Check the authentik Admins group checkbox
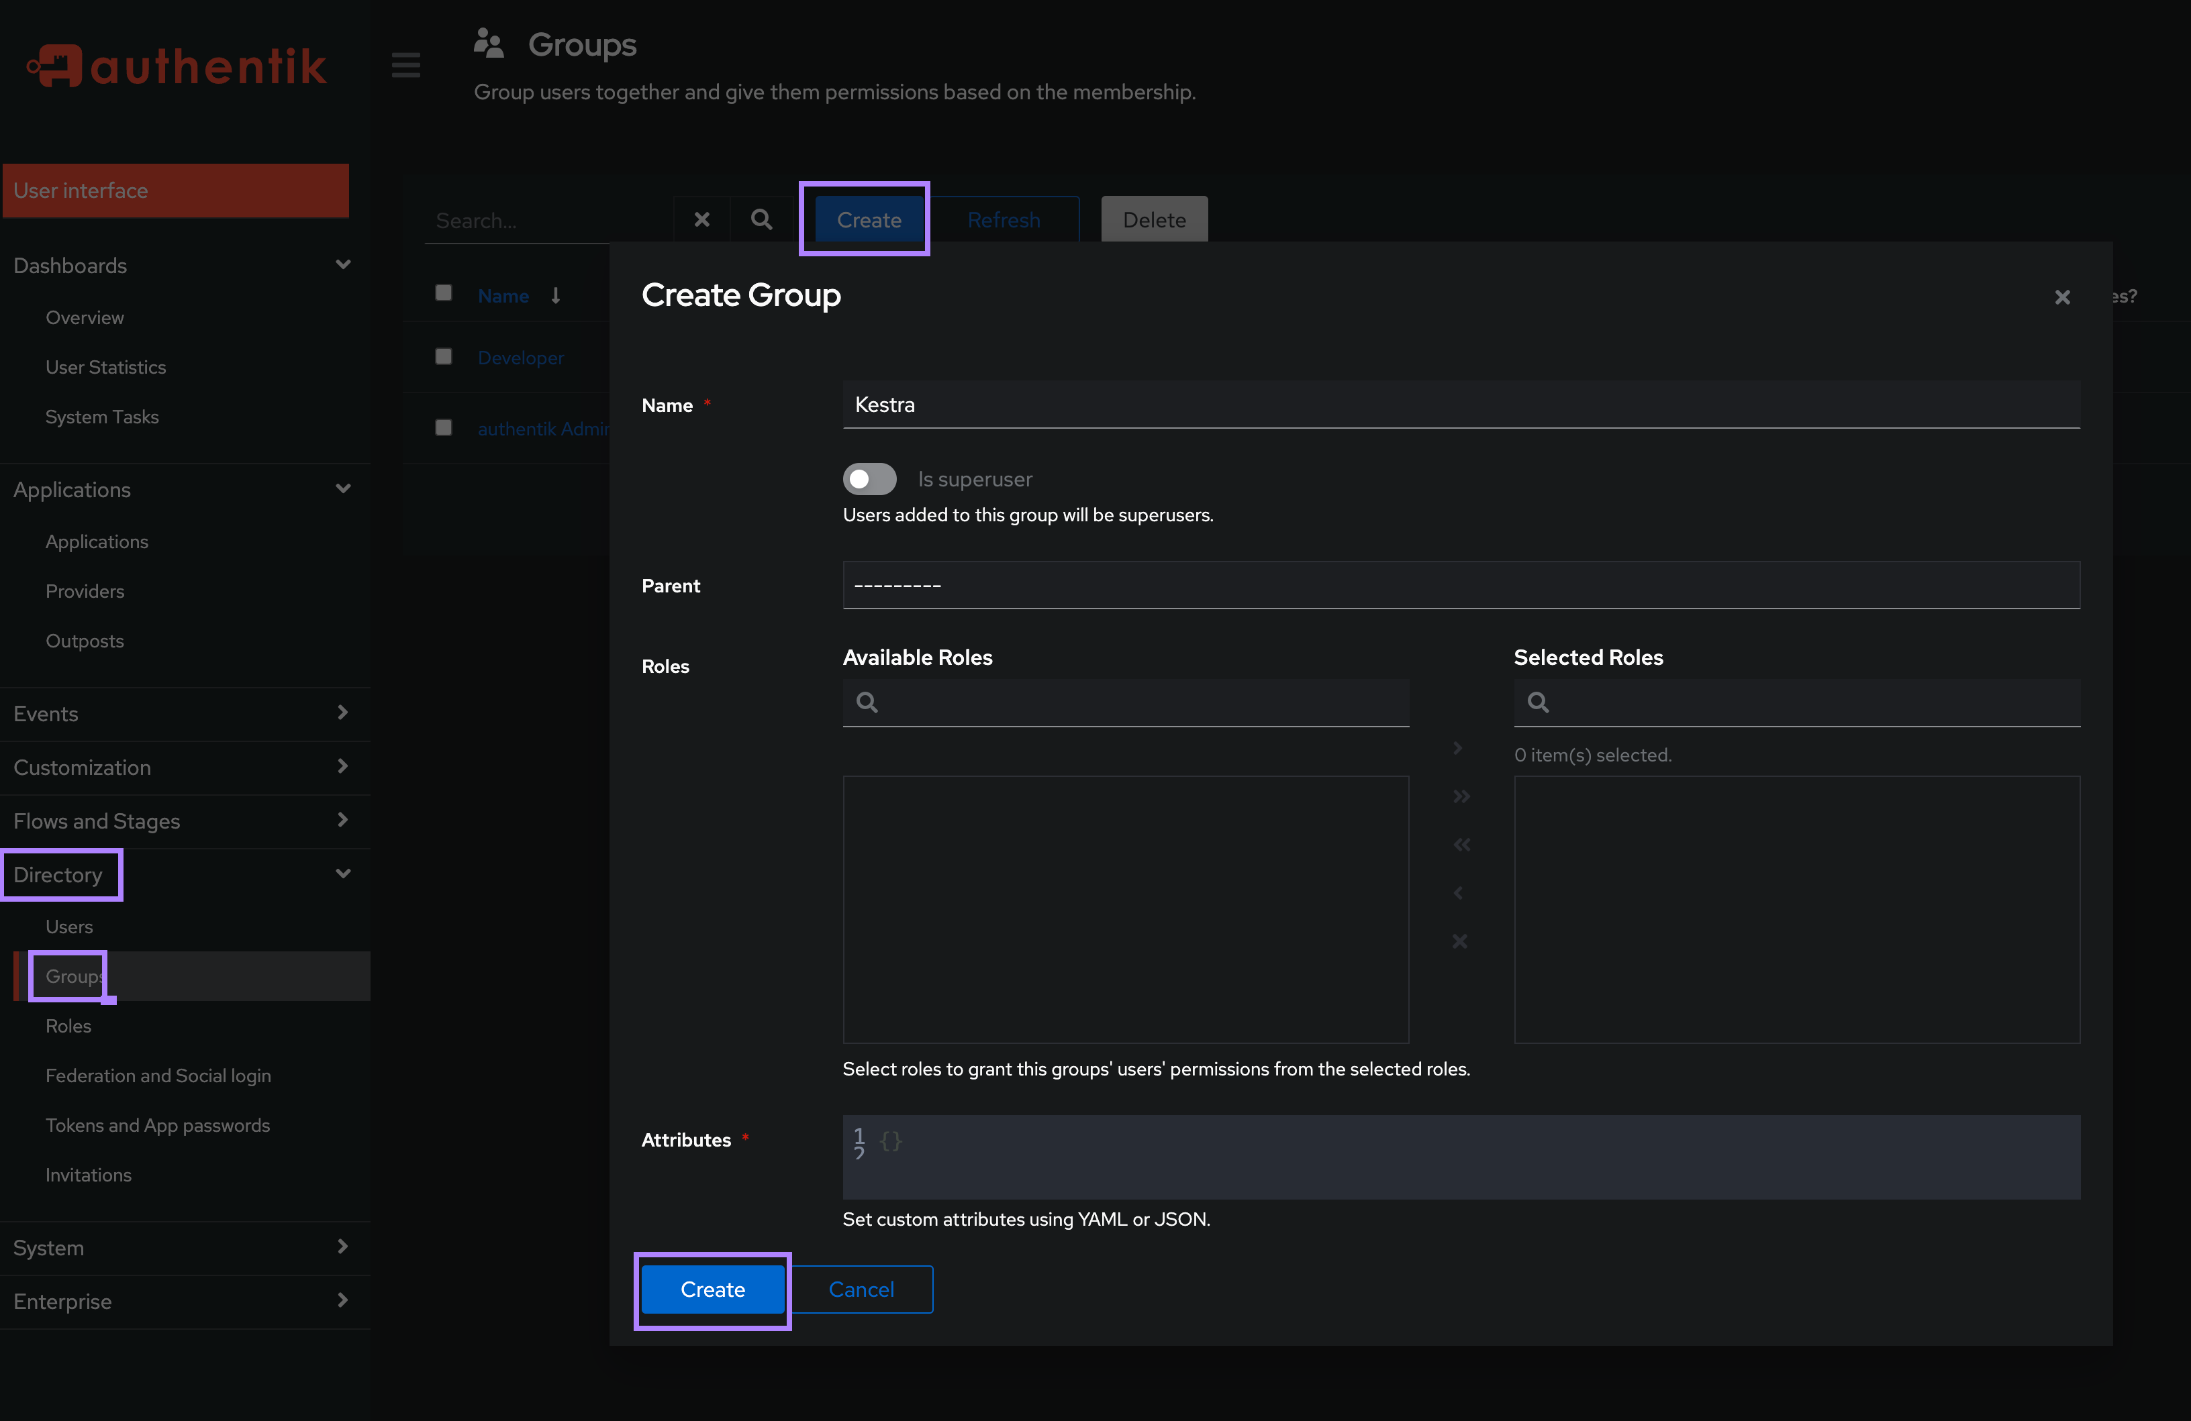The width and height of the screenshot is (2191, 1421). click(444, 429)
